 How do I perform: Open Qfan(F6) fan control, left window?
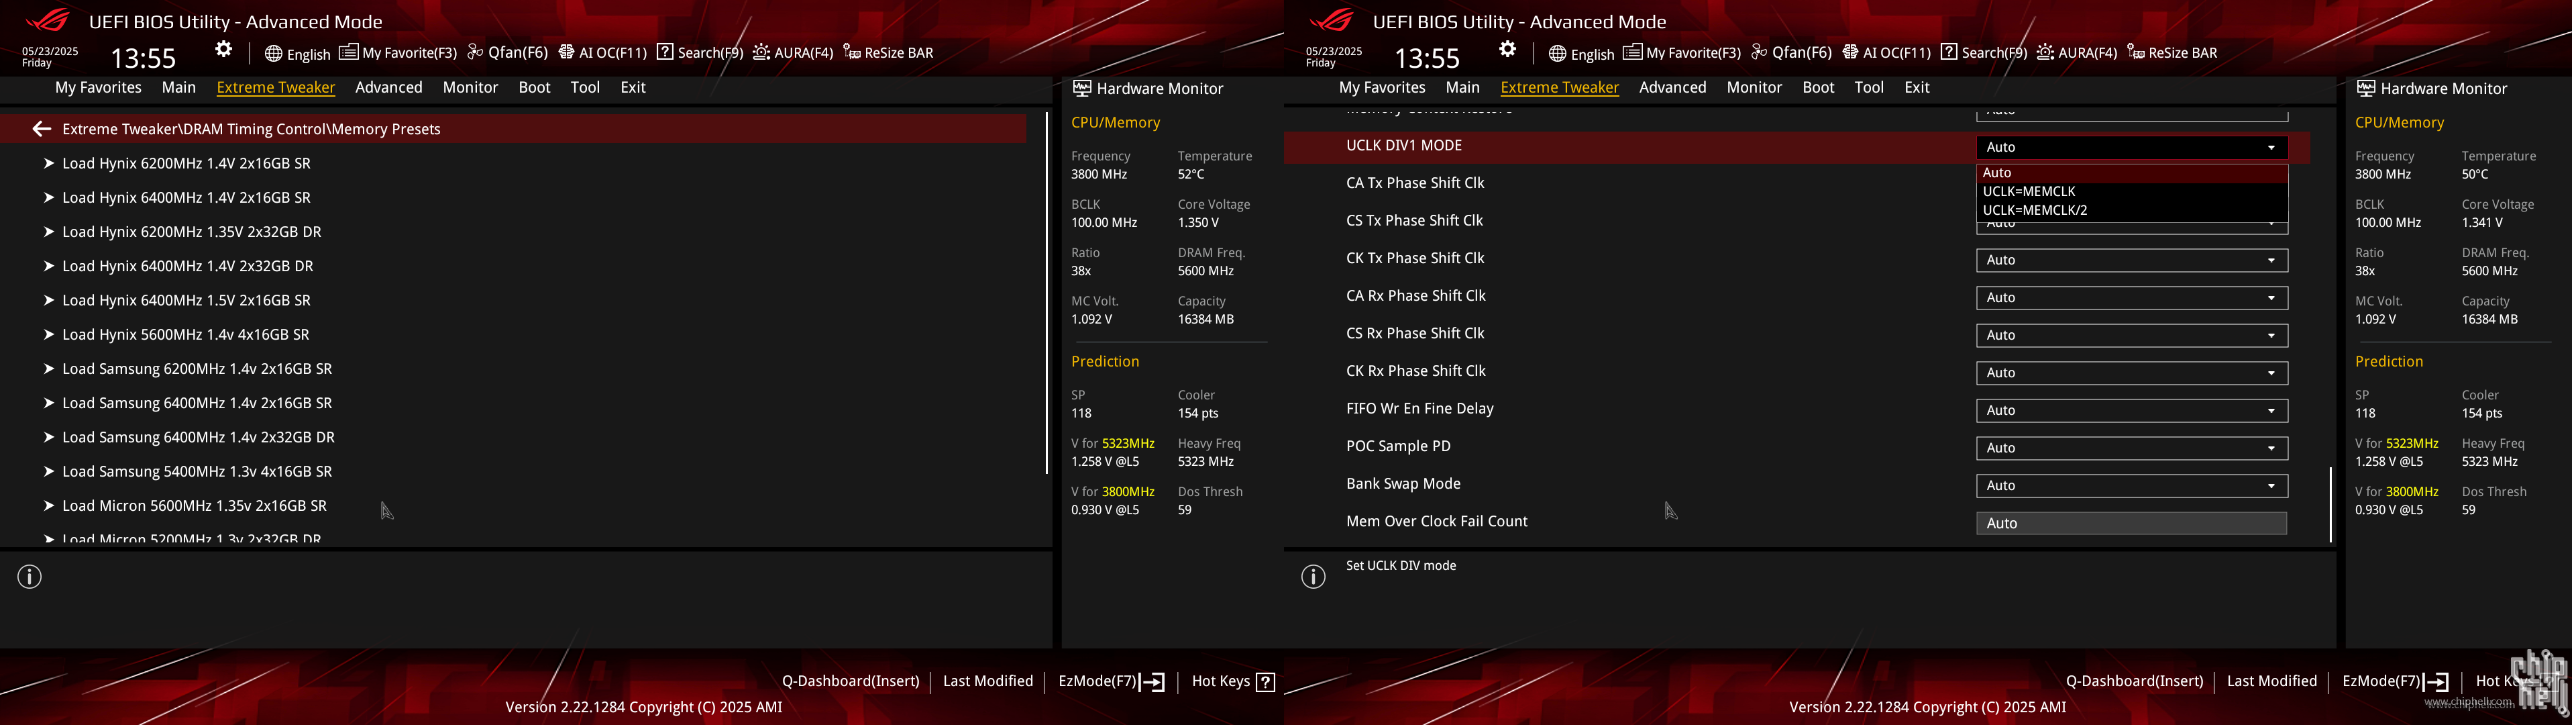coord(507,53)
